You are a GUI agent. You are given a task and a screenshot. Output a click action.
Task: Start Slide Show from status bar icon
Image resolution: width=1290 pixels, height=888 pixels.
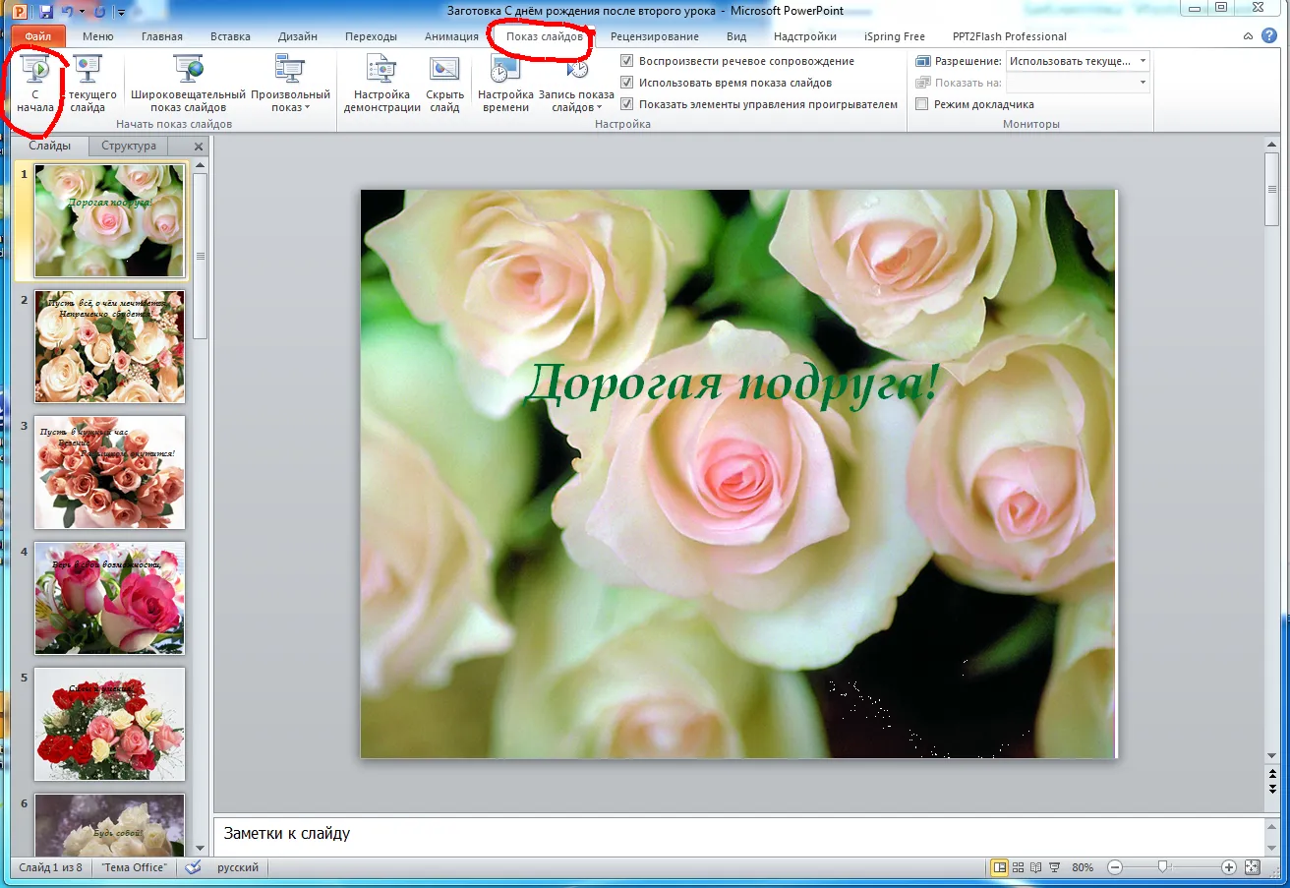click(x=1055, y=867)
